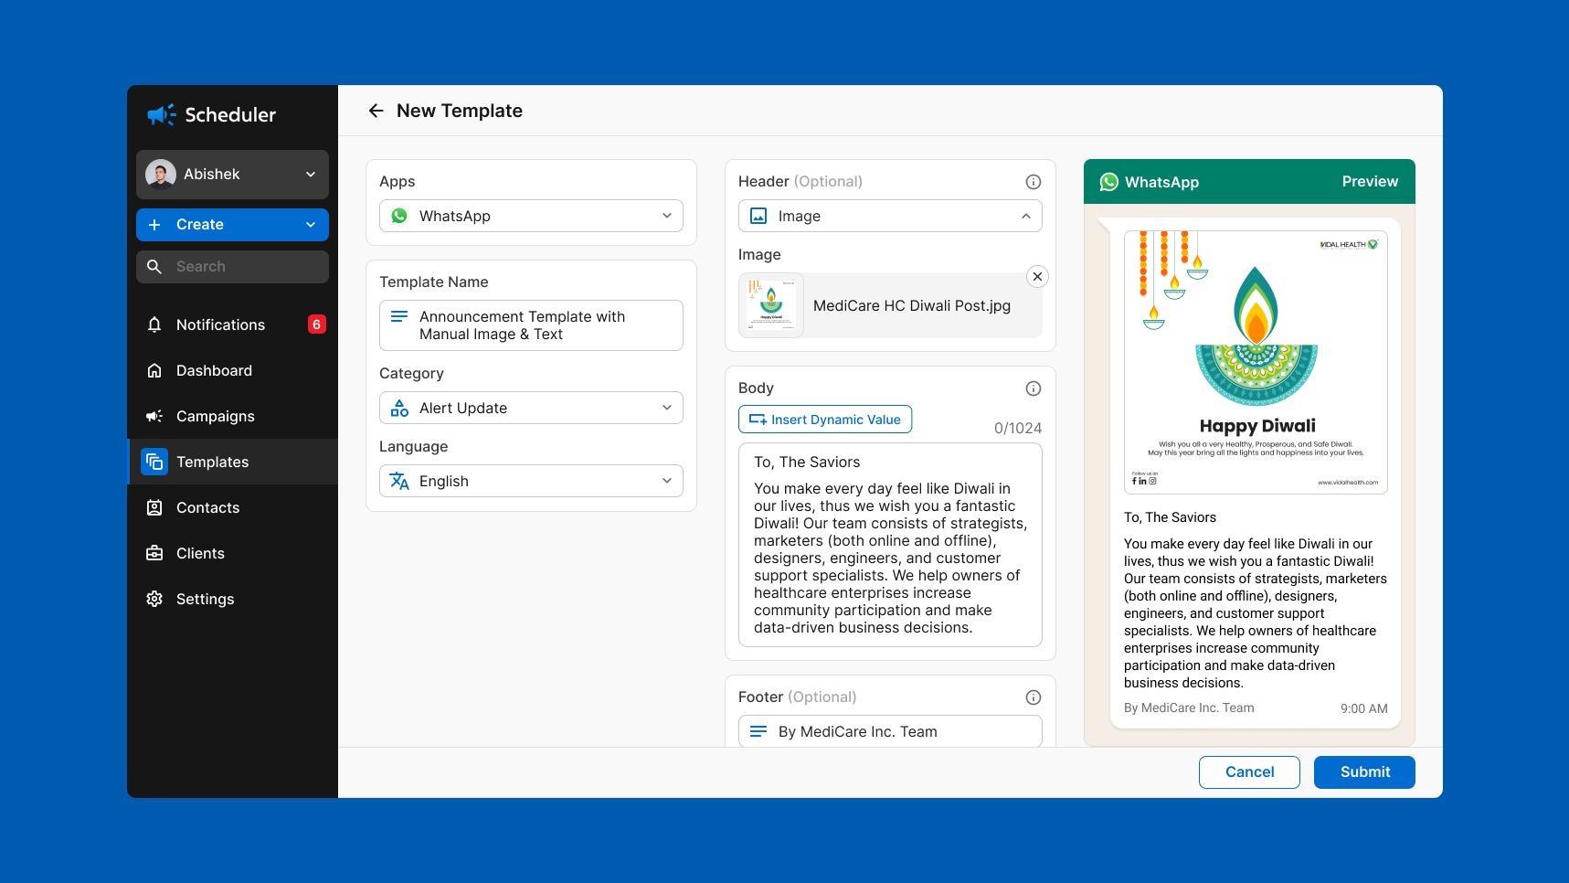Remove the MediCare HC Diwali Post image
Image resolution: width=1569 pixels, height=883 pixels.
[1037, 276]
